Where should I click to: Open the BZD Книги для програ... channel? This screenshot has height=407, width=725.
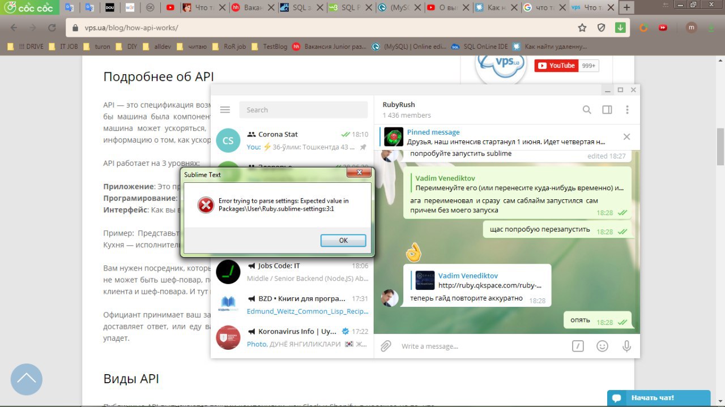click(x=292, y=305)
